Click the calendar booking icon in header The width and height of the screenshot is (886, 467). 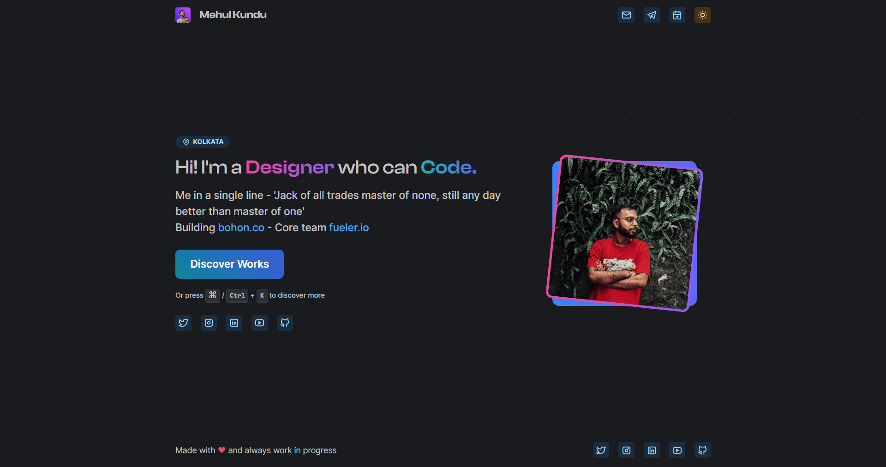tap(677, 15)
